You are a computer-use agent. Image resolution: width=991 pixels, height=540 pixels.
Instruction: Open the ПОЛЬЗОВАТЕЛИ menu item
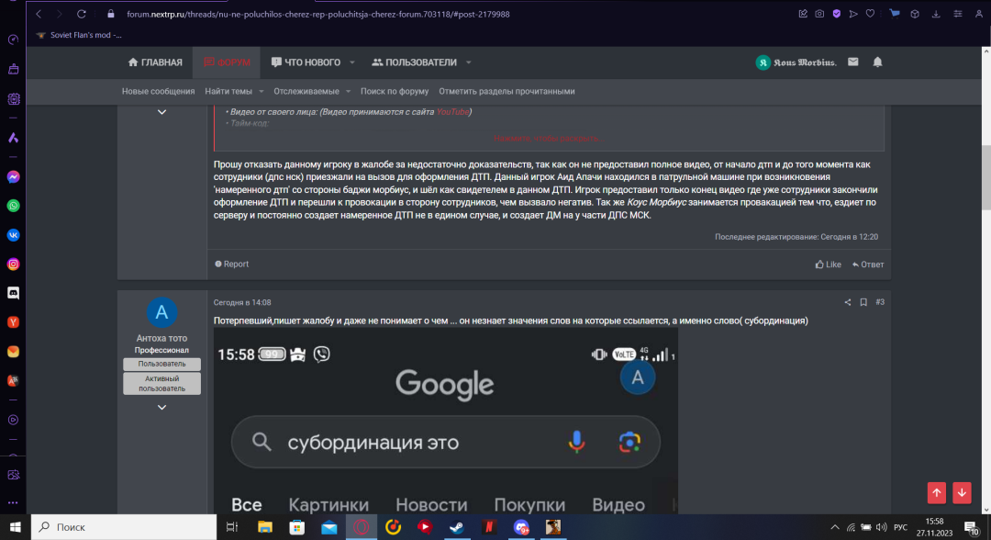[x=413, y=62]
